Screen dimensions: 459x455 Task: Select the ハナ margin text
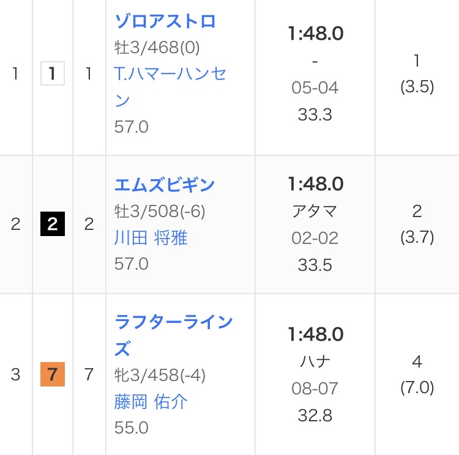[315, 361]
